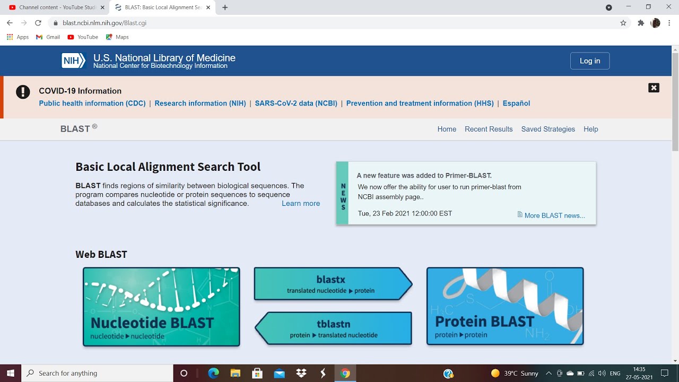Click the Windows search box
The height and width of the screenshot is (382, 679).
point(98,373)
